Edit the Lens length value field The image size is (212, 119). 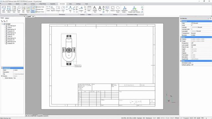point(201,45)
